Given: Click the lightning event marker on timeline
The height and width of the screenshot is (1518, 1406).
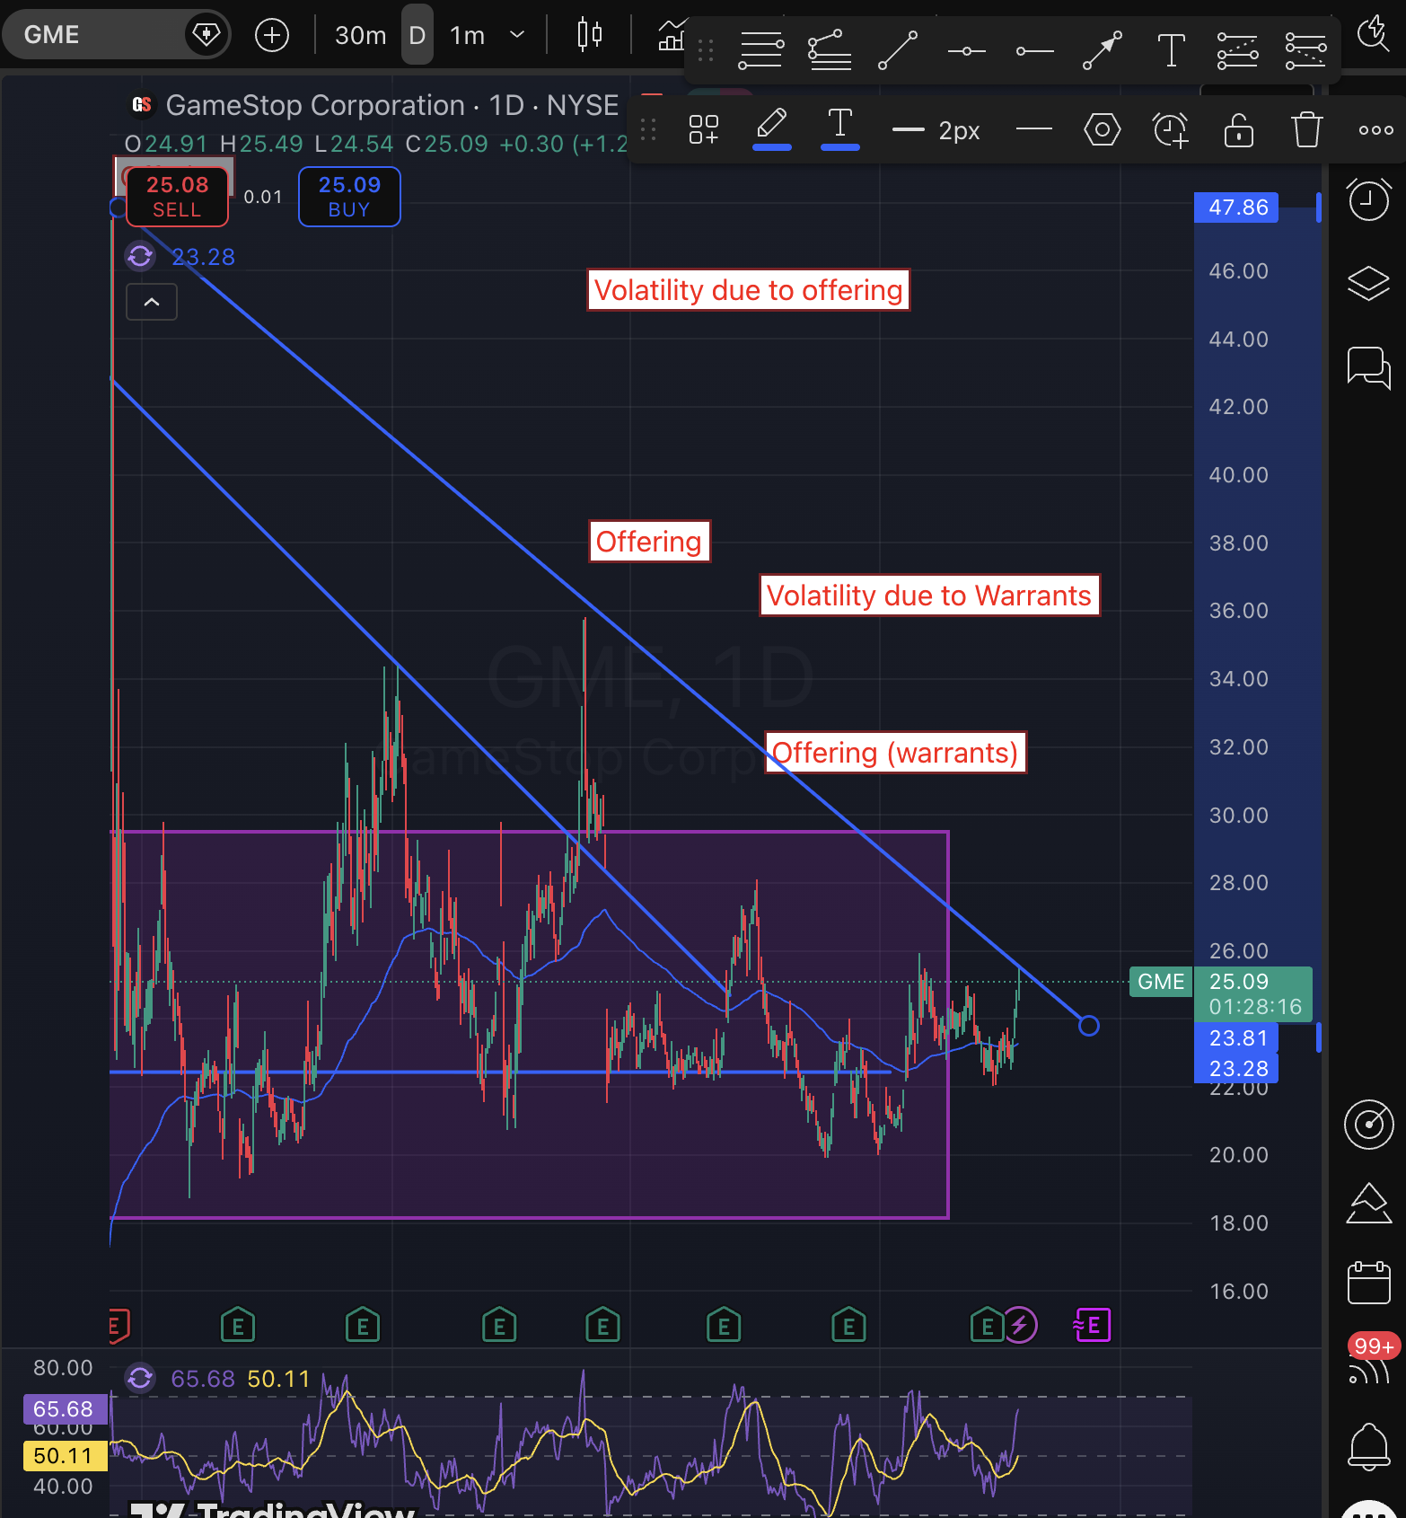Looking at the screenshot, I should tap(1020, 1325).
